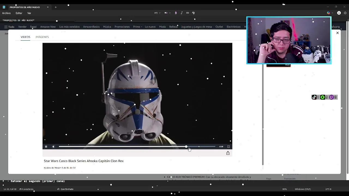Viewport: 349px width, 196px height.
Task: Open AmazonBasics section
Action: 91,27
